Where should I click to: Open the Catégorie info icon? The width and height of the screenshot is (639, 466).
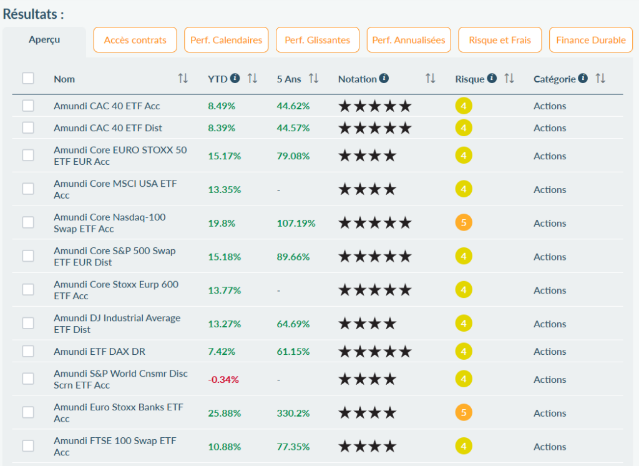(583, 78)
